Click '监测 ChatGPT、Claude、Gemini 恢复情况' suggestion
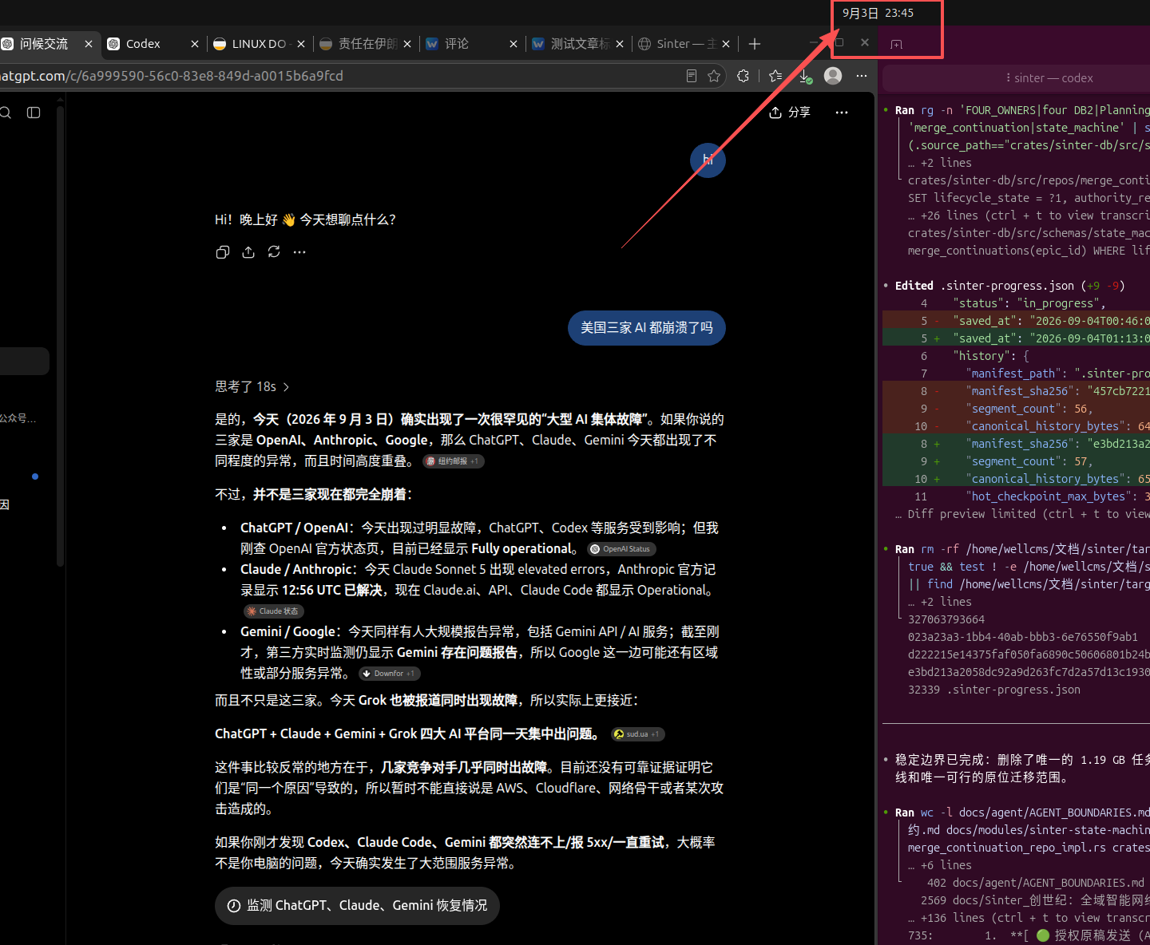1150x945 pixels. coord(357,905)
